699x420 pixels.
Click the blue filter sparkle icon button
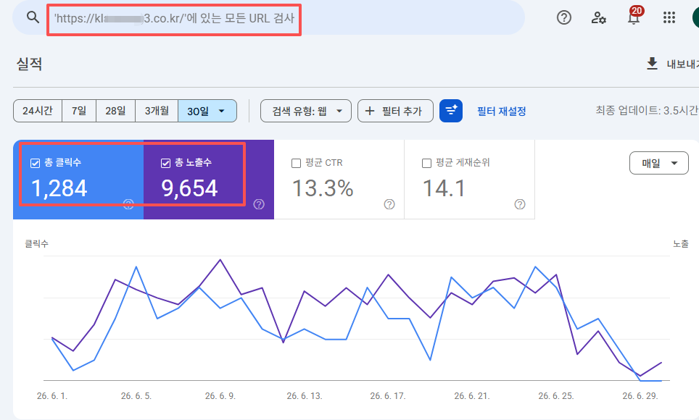451,111
